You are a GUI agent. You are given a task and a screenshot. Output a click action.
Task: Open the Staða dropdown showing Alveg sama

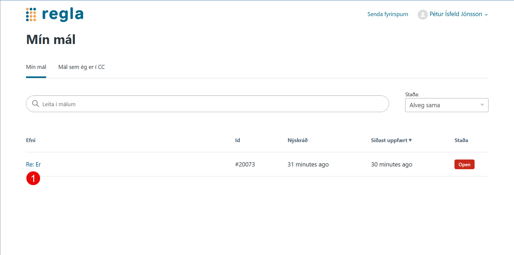(x=446, y=105)
